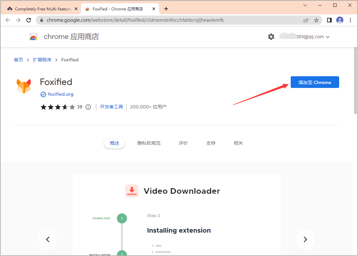Open the 开发者工具 category link
The height and width of the screenshot is (256, 358).
pos(112,107)
